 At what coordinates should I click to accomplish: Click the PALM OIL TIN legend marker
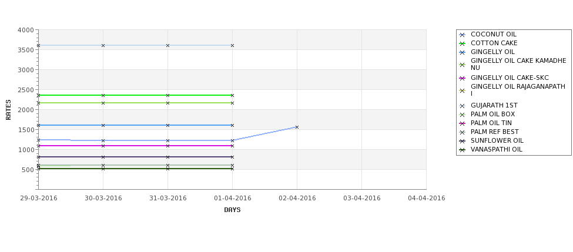coord(462,124)
